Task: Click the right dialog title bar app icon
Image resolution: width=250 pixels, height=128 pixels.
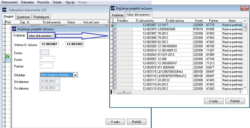Action: click(x=113, y=8)
